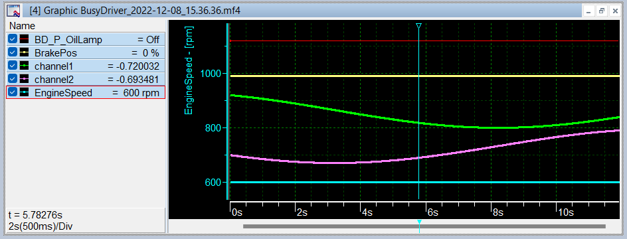Click the cyan EngineSpeed line style icon

[x=25, y=92]
